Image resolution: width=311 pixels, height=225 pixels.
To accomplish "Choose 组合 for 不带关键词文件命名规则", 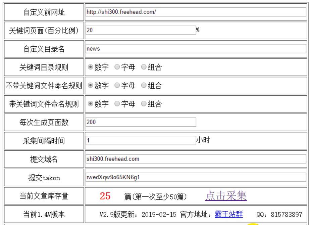I will pos(144,85).
